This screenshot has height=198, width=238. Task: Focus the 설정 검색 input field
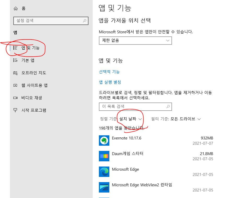click(51, 21)
